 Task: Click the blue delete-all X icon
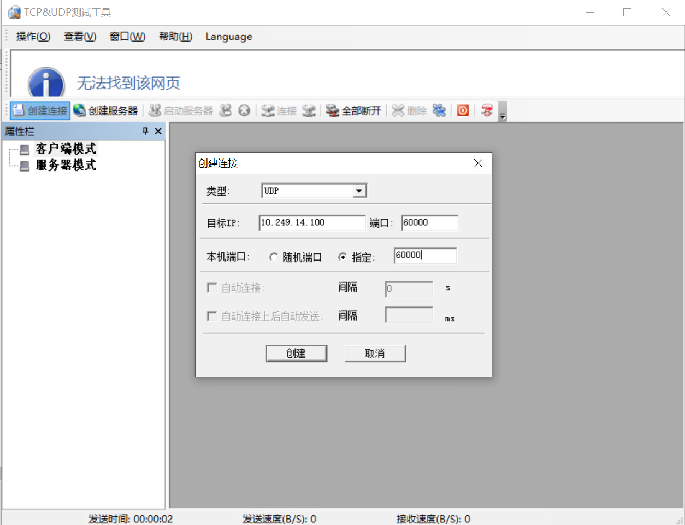(x=439, y=110)
